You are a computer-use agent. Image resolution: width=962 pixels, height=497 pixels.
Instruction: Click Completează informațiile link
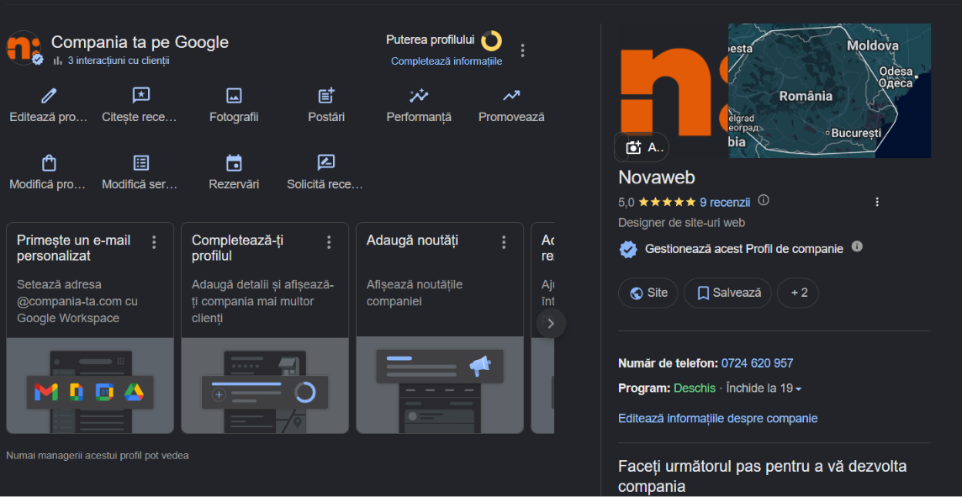coord(447,61)
